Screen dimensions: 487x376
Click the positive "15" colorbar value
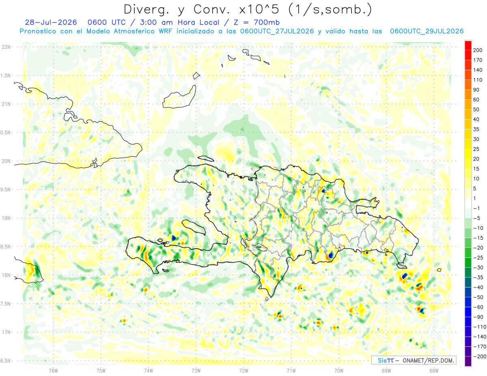coord(476,169)
